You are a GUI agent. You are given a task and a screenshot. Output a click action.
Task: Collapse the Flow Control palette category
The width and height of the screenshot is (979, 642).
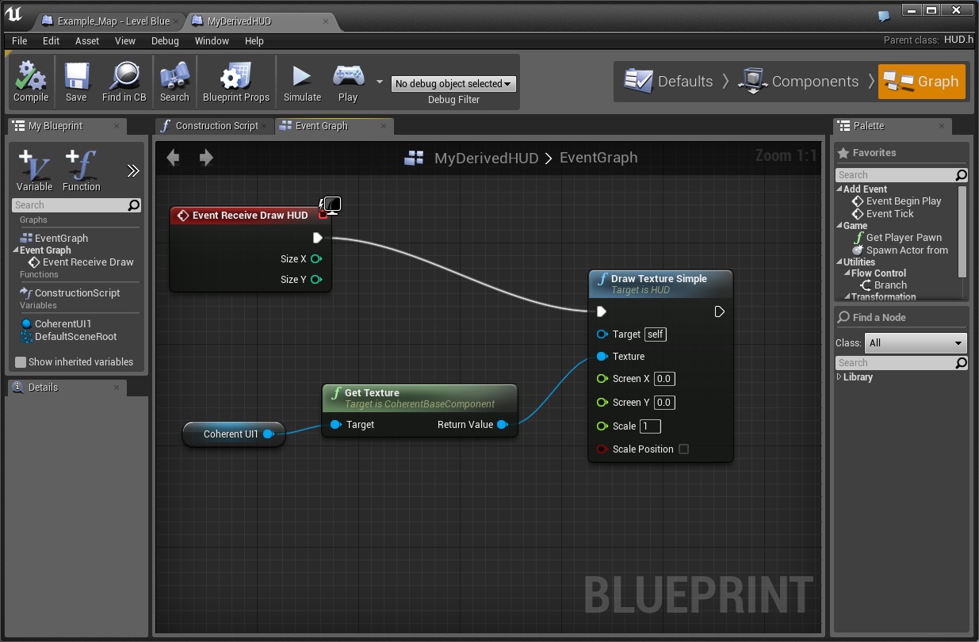point(847,273)
